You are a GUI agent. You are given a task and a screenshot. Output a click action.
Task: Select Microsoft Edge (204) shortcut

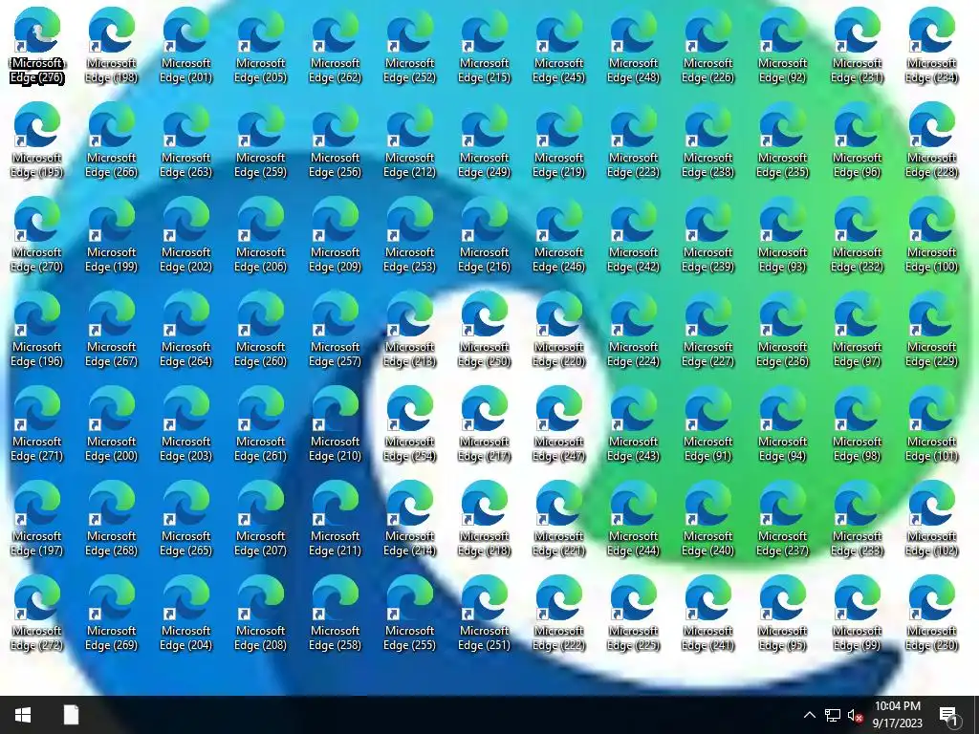click(186, 614)
